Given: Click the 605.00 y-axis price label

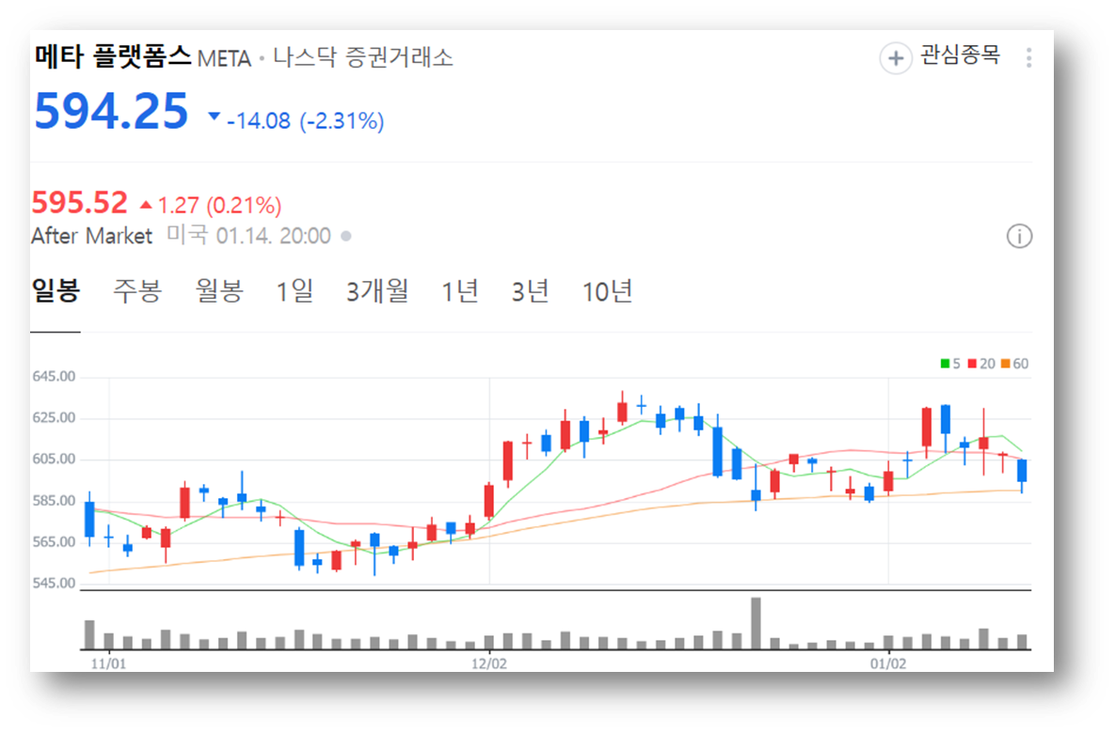Looking at the screenshot, I should point(54,459).
